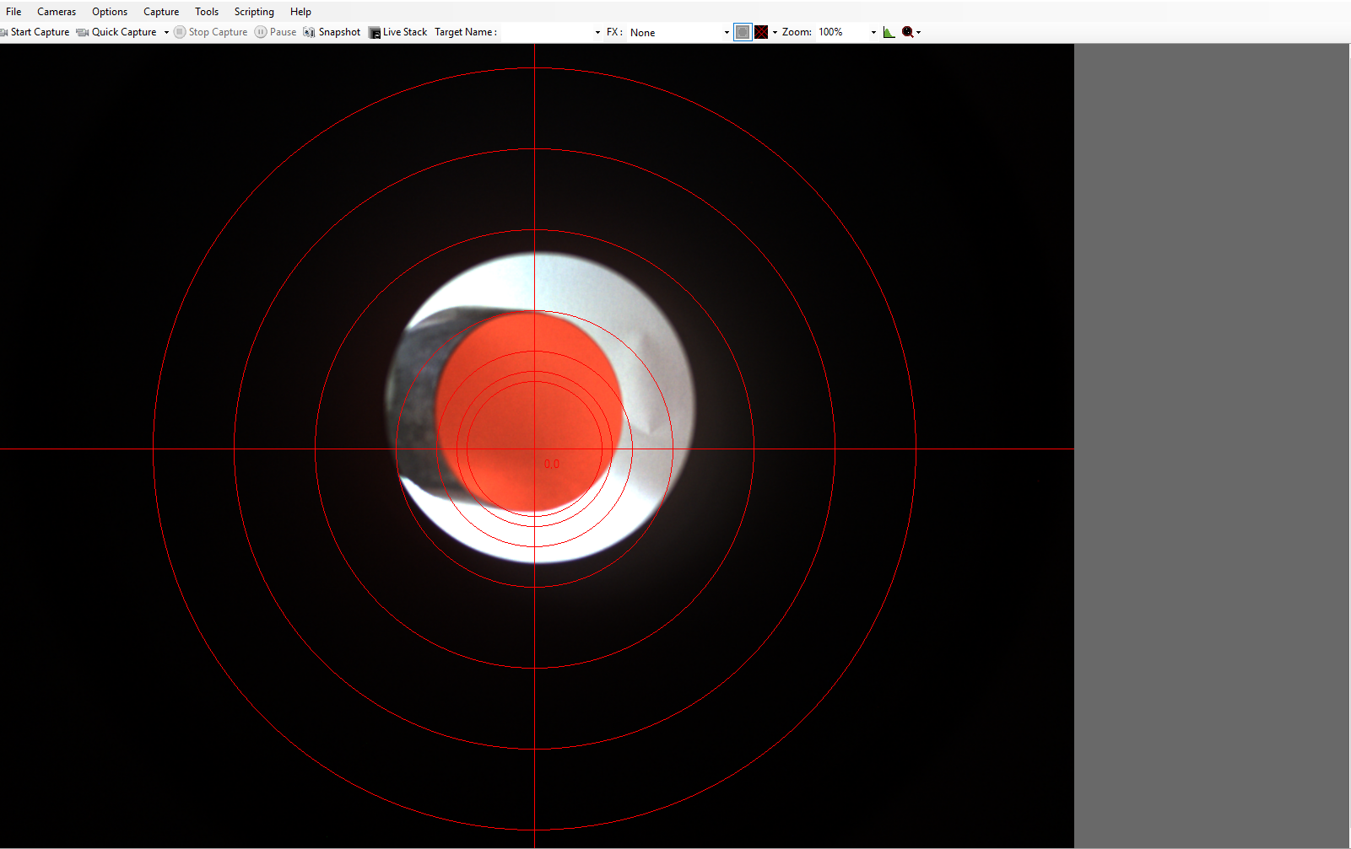1351x849 pixels.
Task: Click the Pause button
Action: (x=276, y=32)
